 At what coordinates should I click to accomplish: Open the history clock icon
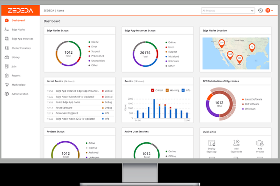[x=260, y=11]
